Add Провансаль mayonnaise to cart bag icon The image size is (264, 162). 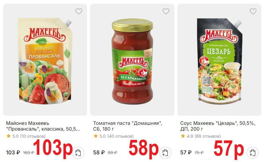click(78, 153)
